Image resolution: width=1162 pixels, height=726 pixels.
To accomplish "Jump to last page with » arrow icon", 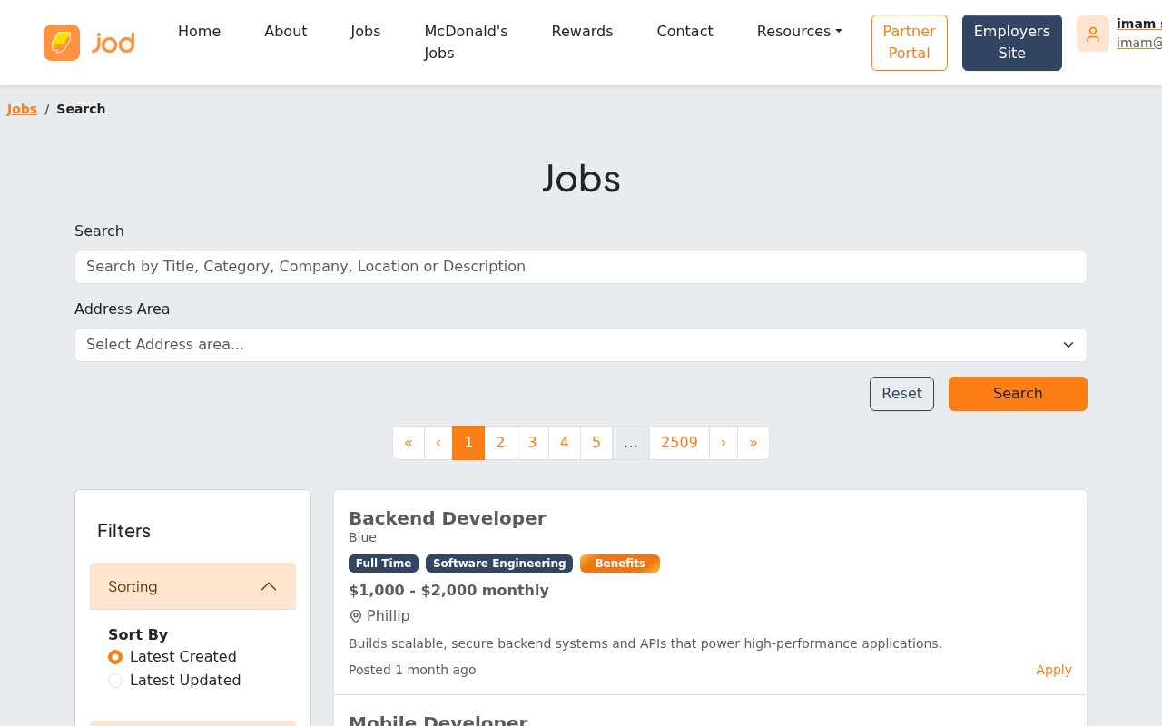I will [753, 443].
